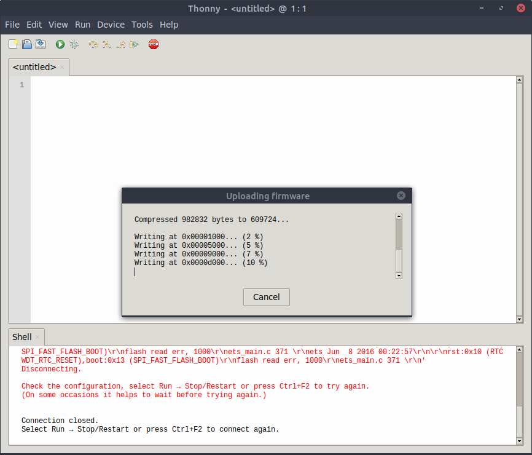Click the 'Uploading firmware' dialog title

[x=268, y=196]
